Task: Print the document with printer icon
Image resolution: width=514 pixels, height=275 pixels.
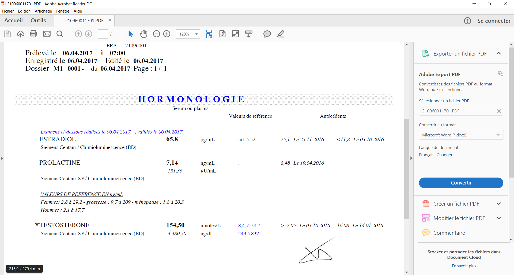Action: [33, 34]
